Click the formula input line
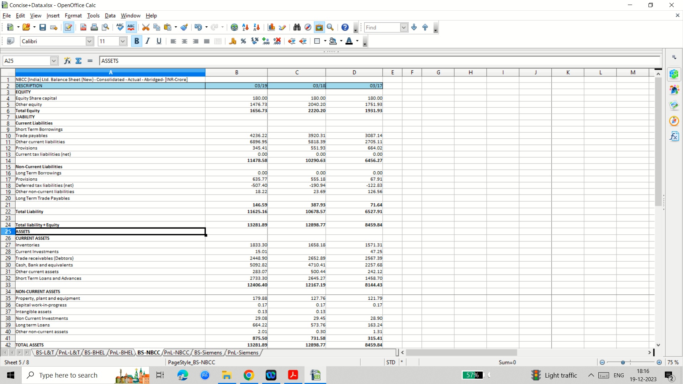Image resolution: width=683 pixels, height=384 pixels. [380, 61]
